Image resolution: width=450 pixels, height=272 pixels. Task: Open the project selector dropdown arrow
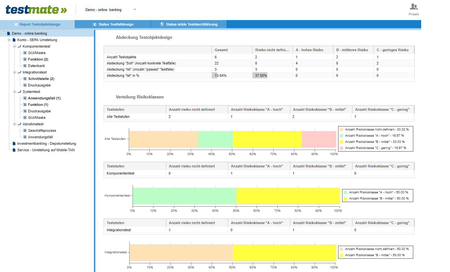135,9
